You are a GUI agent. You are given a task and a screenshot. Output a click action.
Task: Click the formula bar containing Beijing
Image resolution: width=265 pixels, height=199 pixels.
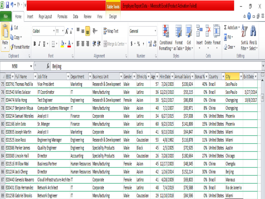click(x=156, y=66)
